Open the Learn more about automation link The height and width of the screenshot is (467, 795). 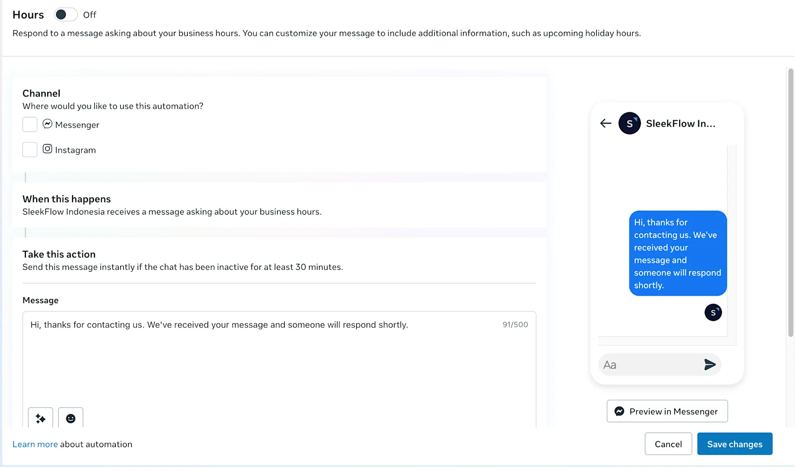point(35,444)
